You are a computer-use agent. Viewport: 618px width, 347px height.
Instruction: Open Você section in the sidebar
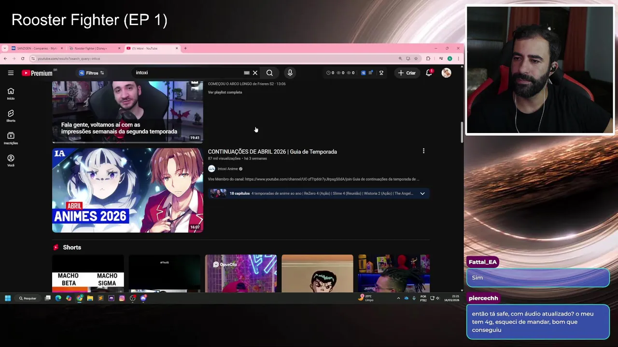(x=11, y=160)
